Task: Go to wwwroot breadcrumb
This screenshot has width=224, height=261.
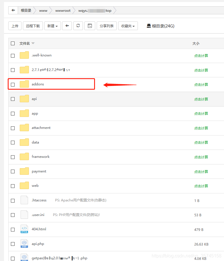Action: click(63, 11)
